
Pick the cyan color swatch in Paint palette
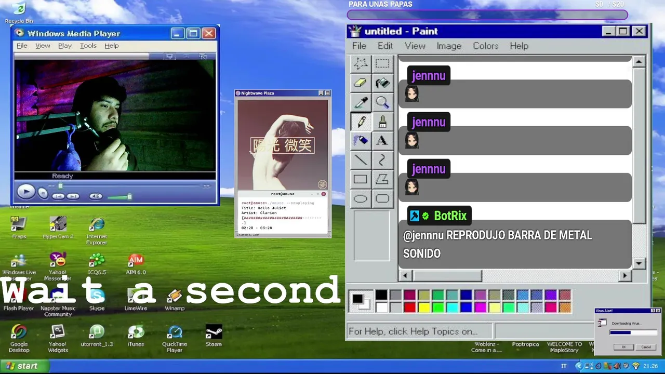[452, 308]
